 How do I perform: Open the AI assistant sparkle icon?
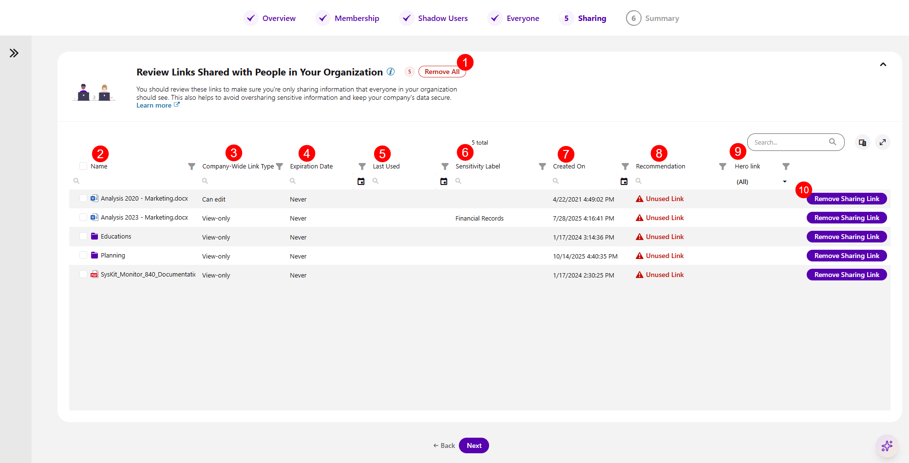coord(887,445)
